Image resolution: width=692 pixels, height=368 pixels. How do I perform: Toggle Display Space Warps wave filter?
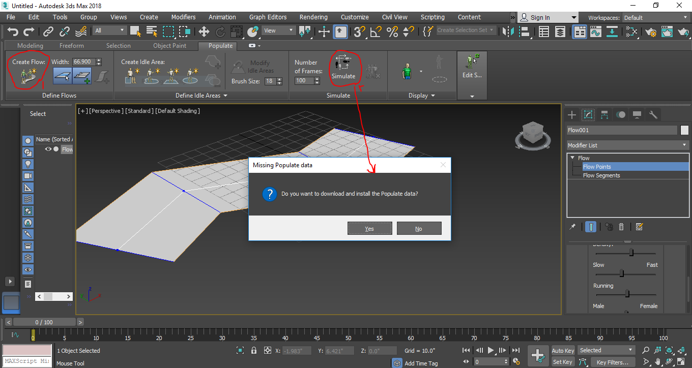[x=28, y=199]
